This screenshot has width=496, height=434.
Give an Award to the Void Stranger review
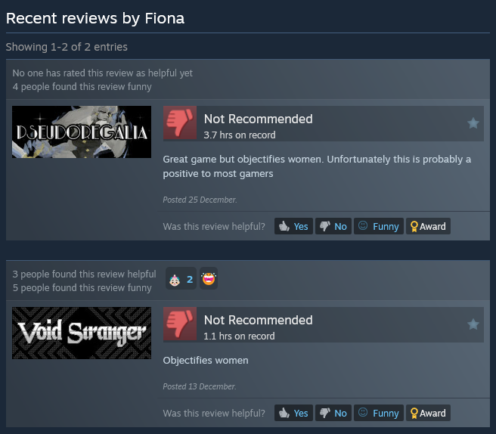(428, 413)
